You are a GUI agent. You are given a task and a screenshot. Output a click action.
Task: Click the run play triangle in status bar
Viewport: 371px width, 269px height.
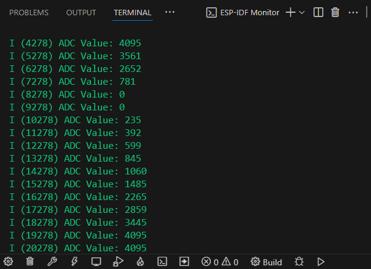[x=321, y=262]
